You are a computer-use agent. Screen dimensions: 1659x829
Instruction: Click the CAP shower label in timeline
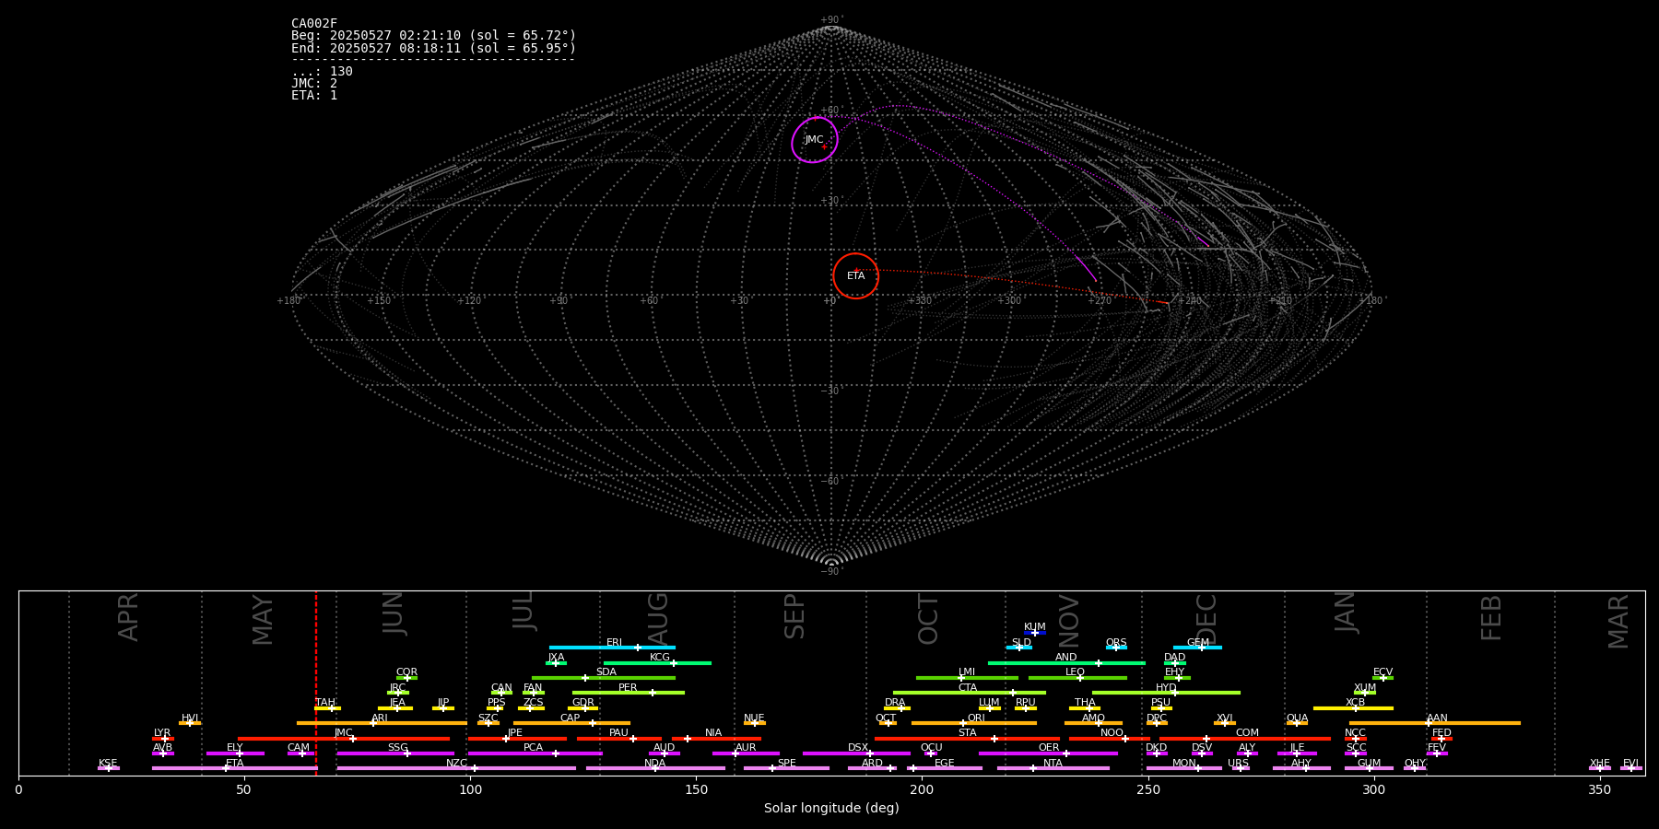point(571,718)
